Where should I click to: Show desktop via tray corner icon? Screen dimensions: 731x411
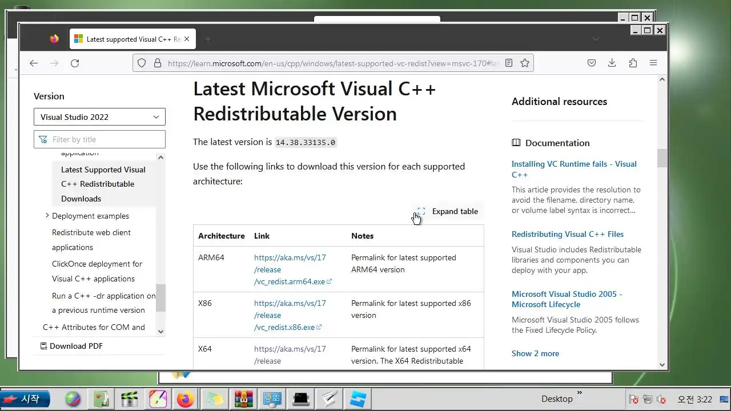724,400
